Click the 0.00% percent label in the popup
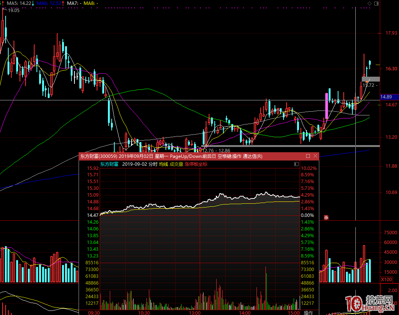The image size is (399, 315). coord(307,215)
